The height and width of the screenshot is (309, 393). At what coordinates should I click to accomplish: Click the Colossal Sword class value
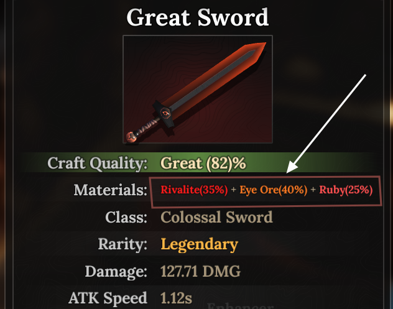coord(216,217)
